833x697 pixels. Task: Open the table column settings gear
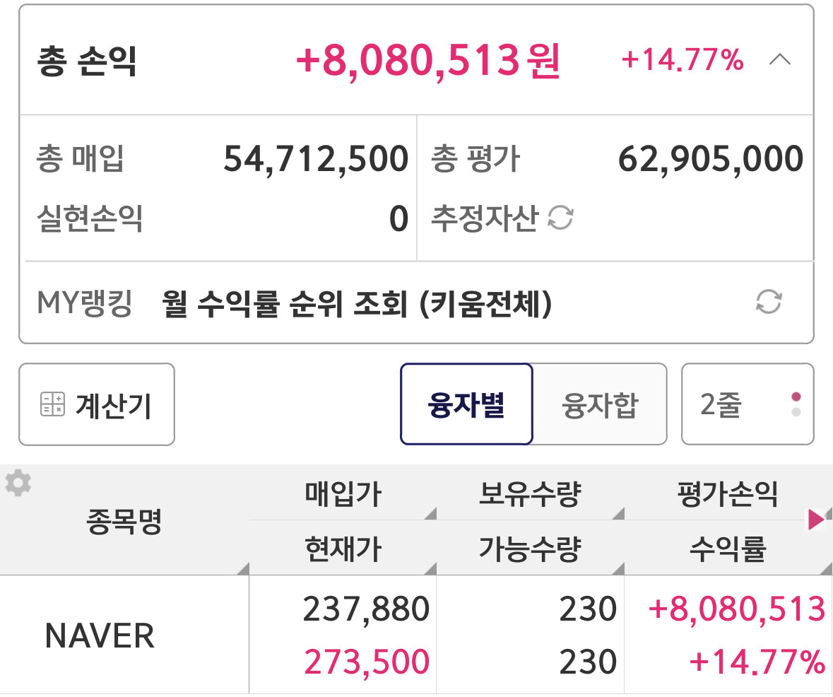[18, 483]
